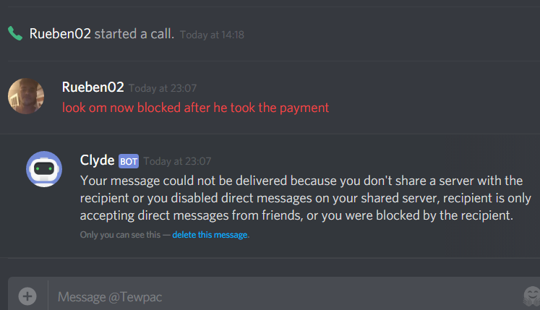Click the 'delete this message' link
The width and height of the screenshot is (540, 310).
tap(210, 235)
